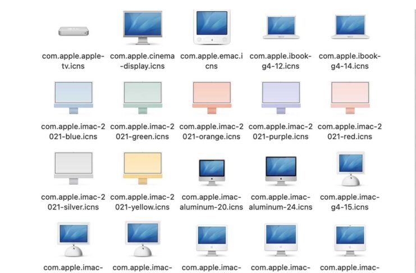Select the iBook G4 14-inch laptop icon

(x=350, y=27)
